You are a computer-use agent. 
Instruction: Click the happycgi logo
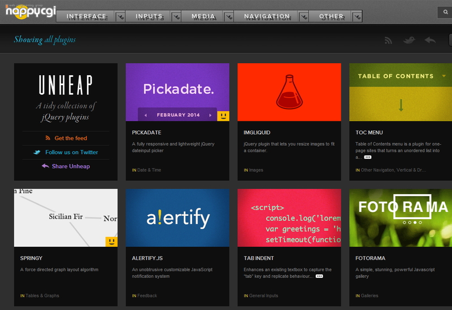pyautogui.click(x=31, y=11)
